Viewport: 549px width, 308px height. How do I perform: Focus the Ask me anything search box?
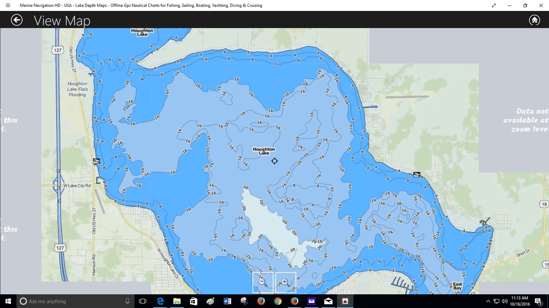coord(69,301)
